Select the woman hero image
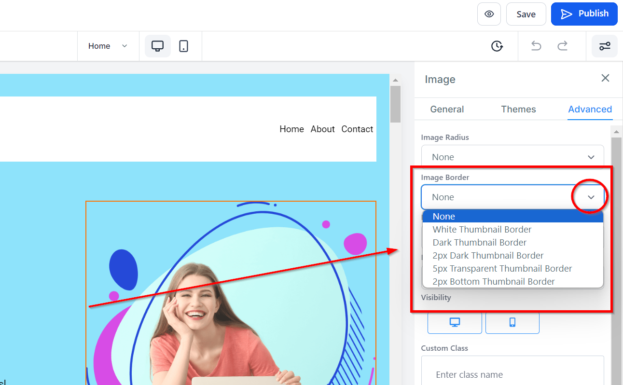Image resolution: width=623 pixels, height=385 pixels. pos(231,293)
